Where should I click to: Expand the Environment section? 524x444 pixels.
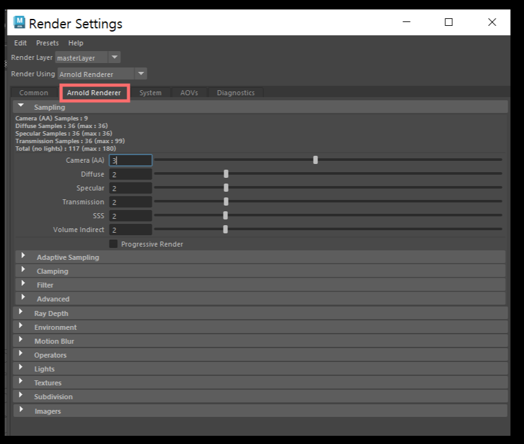pos(260,327)
